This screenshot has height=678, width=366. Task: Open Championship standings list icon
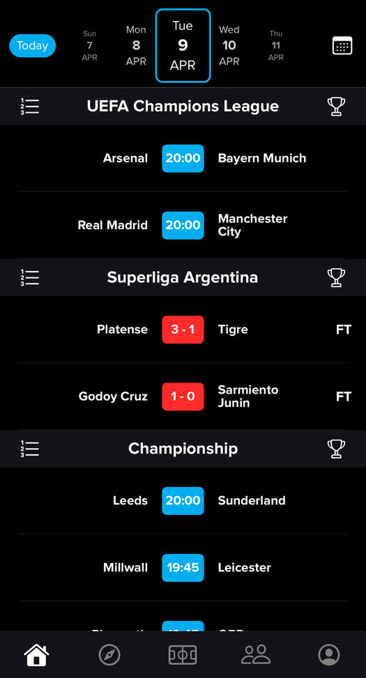click(x=30, y=449)
